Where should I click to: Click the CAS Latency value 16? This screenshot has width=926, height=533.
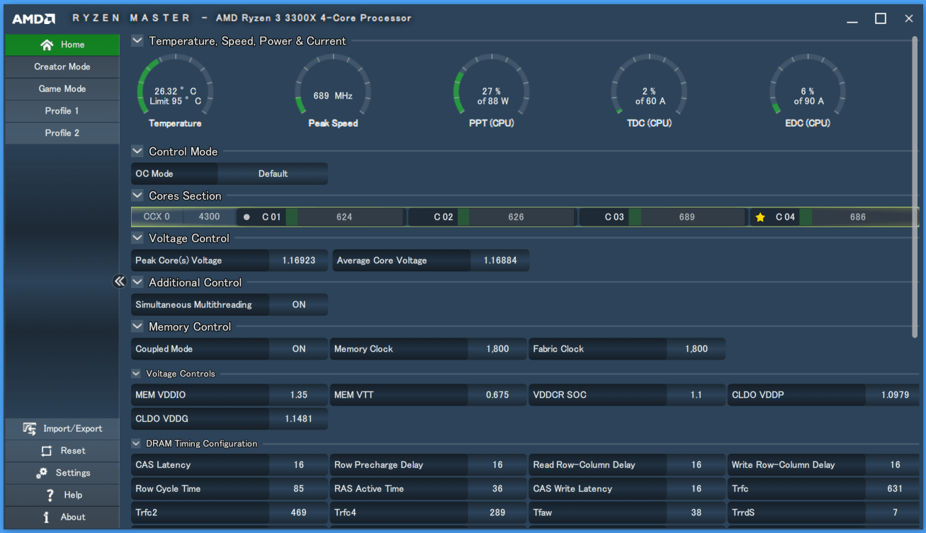pos(299,464)
